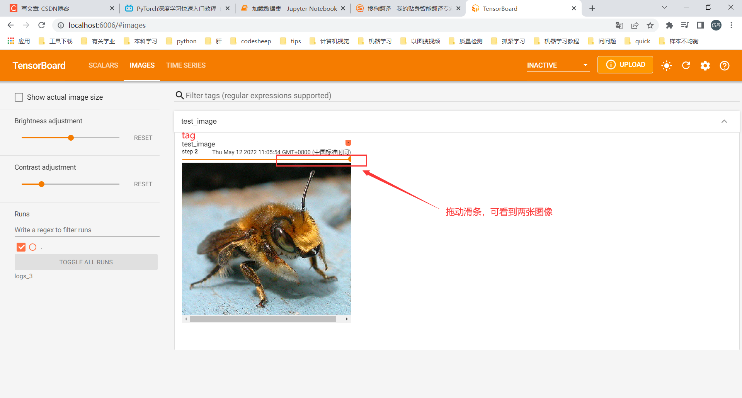This screenshot has height=398, width=742.
Task: Focus the filter tags input
Action: click(462, 95)
